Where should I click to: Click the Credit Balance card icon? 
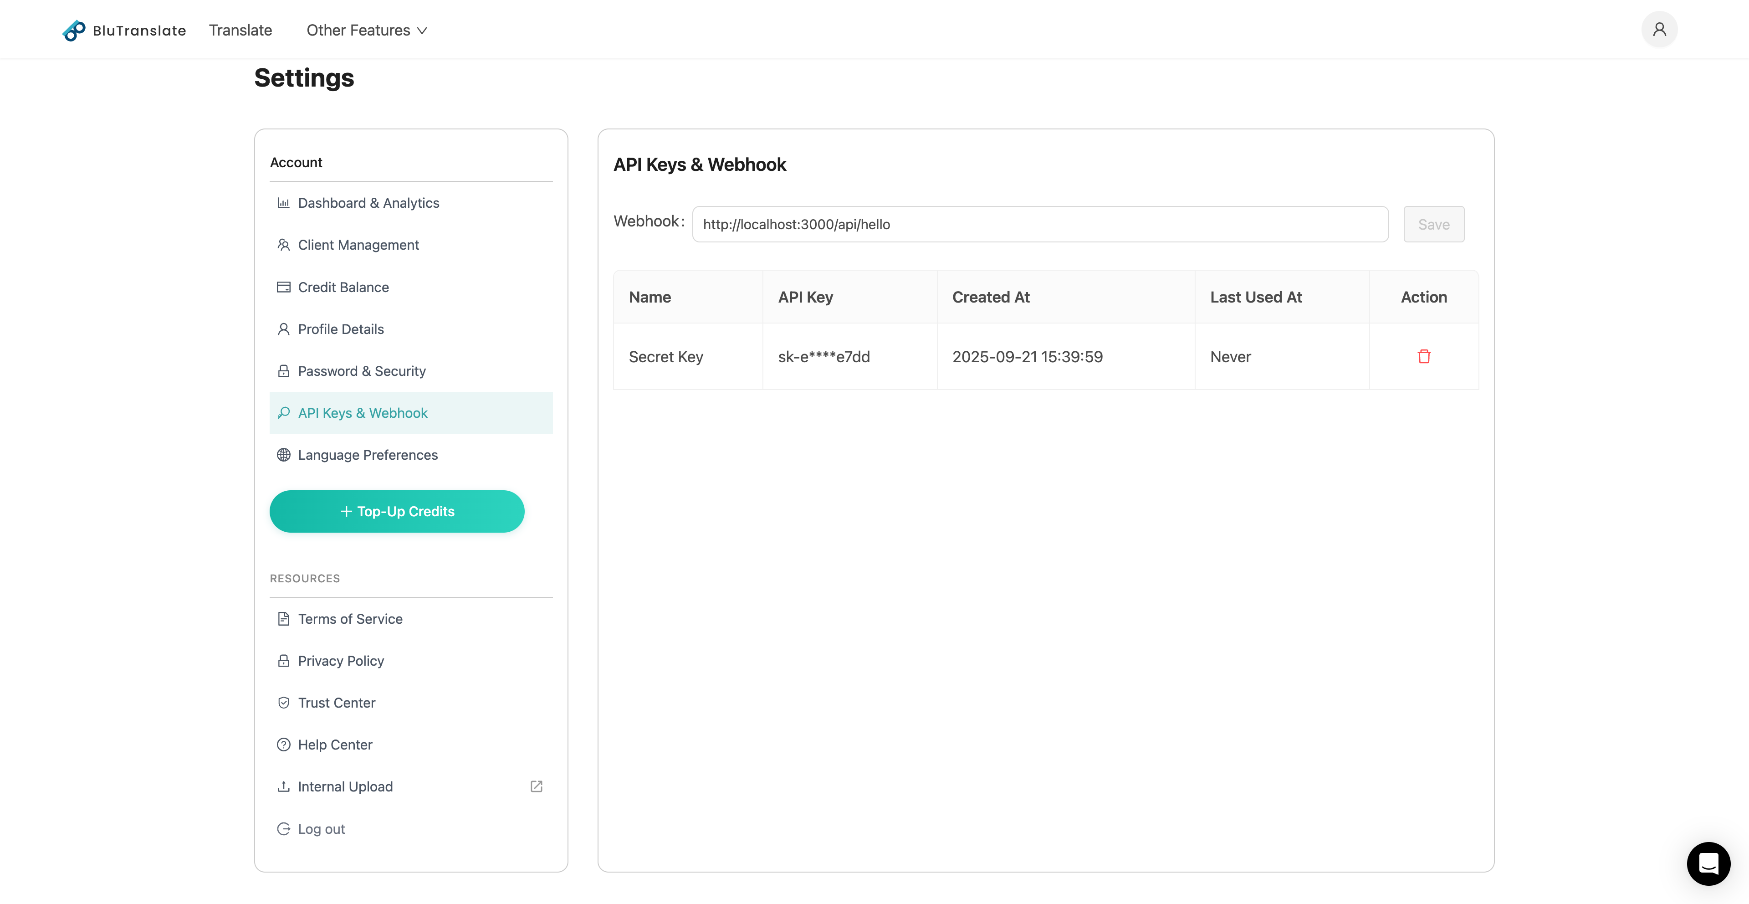pyautogui.click(x=284, y=287)
